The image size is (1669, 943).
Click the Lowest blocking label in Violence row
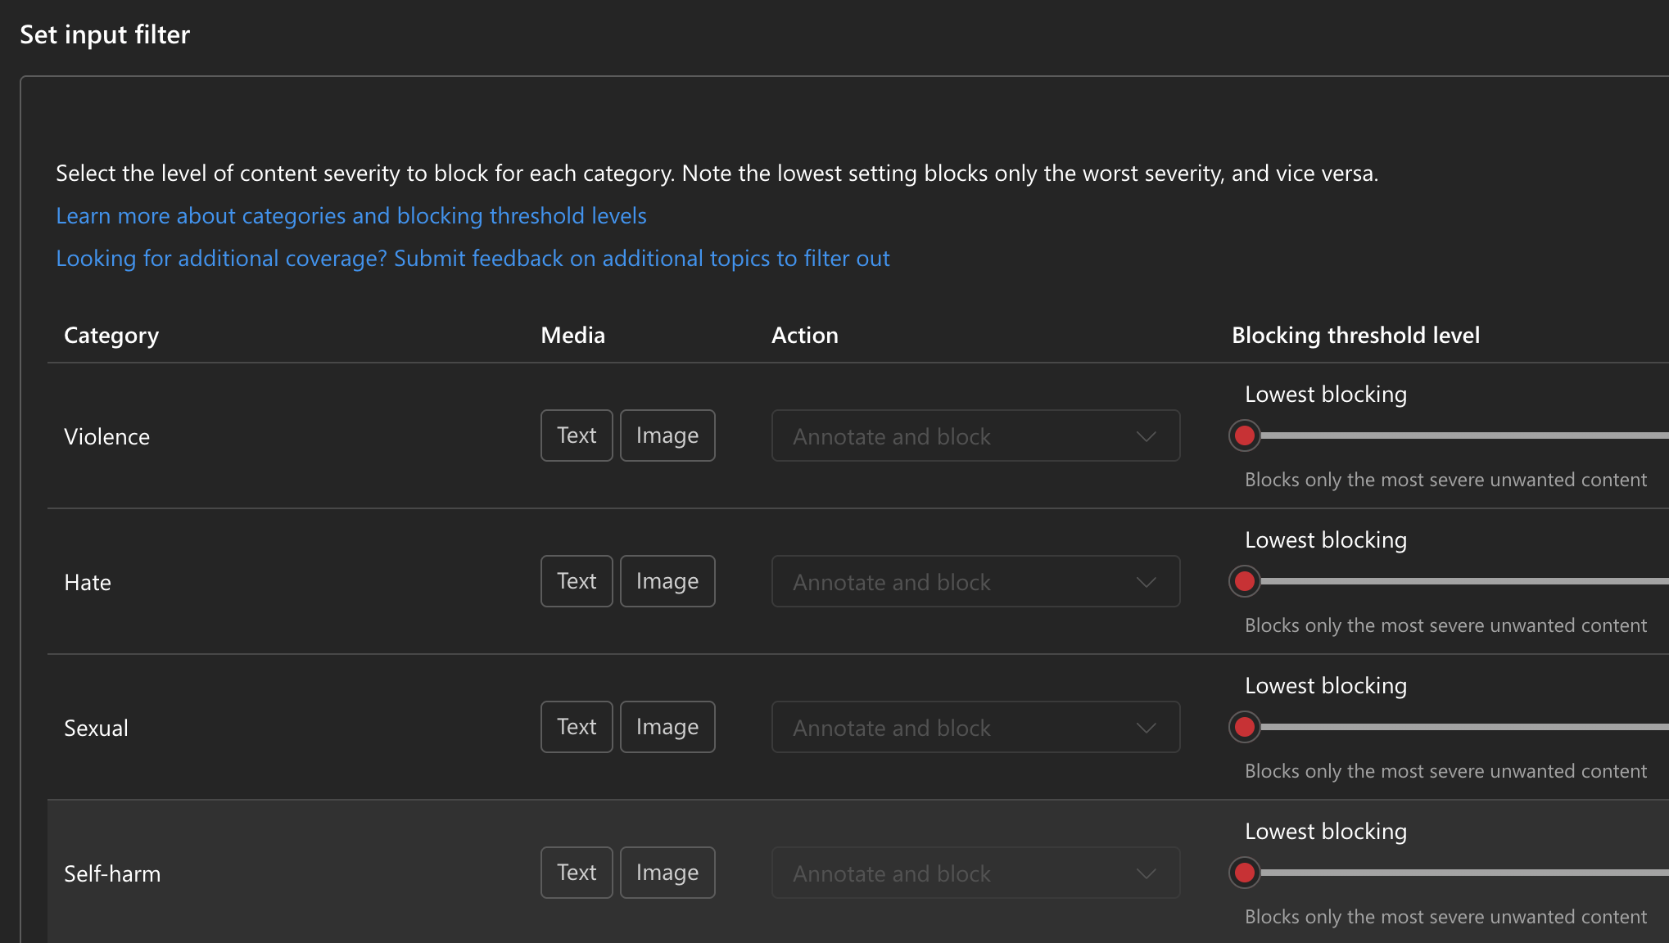coord(1326,395)
